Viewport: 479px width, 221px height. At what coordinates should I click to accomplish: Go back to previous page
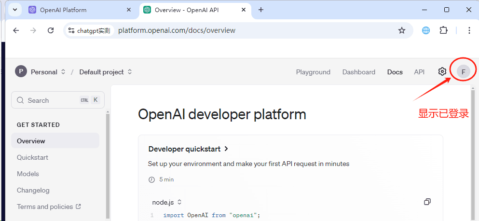pyautogui.click(x=16, y=30)
